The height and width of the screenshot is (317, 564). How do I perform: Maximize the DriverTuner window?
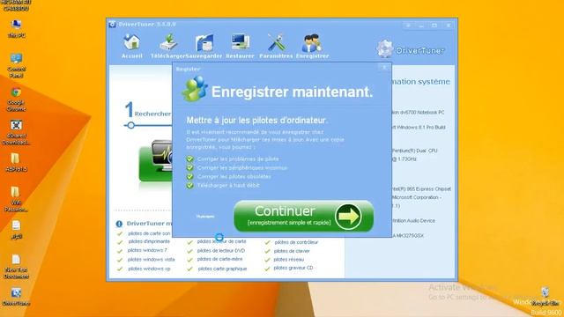(x=434, y=26)
